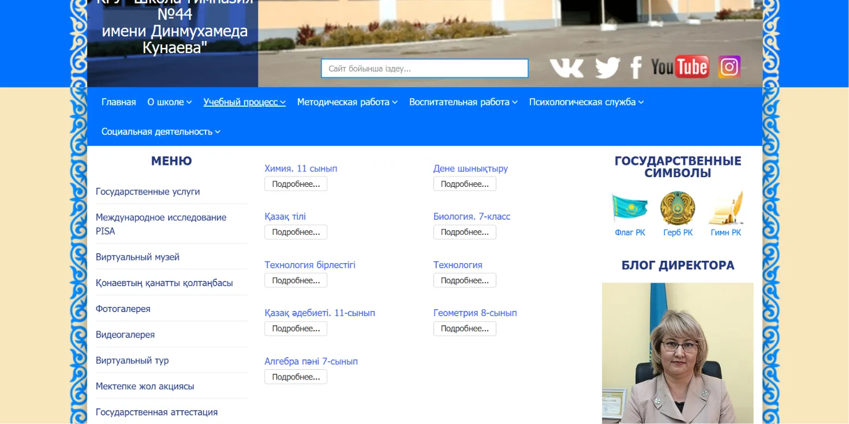849x424 pixels.
Task: Click the БЛОГ ДИРЕКТОРА heading
Action: click(x=678, y=265)
